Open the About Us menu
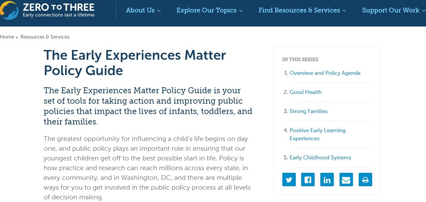The width and height of the screenshot is (426, 202). [140, 10]
